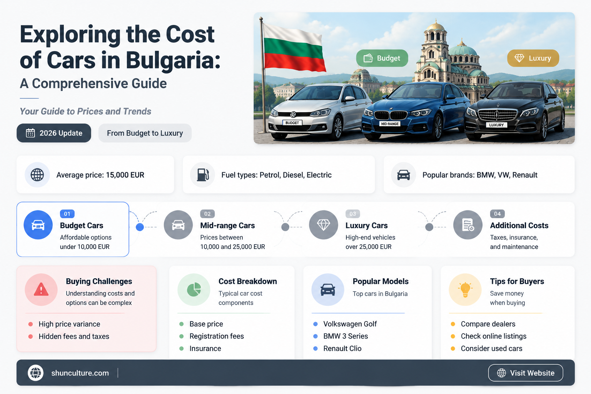Click the gray Mid-range Cars car icon
The height and width of the screenshot is (394, 591).
pos(178,225)
